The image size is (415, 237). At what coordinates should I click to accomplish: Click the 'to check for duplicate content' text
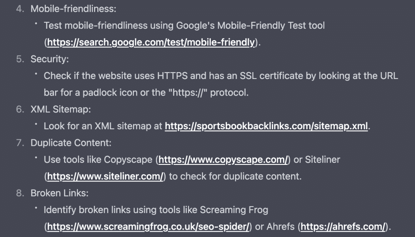pyautogui.click(x=235, y=177)
